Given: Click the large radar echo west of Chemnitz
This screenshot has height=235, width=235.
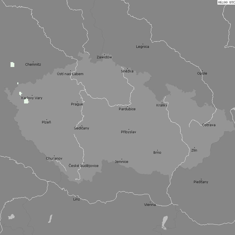Looking at the screenshot, I should [12, 64].
